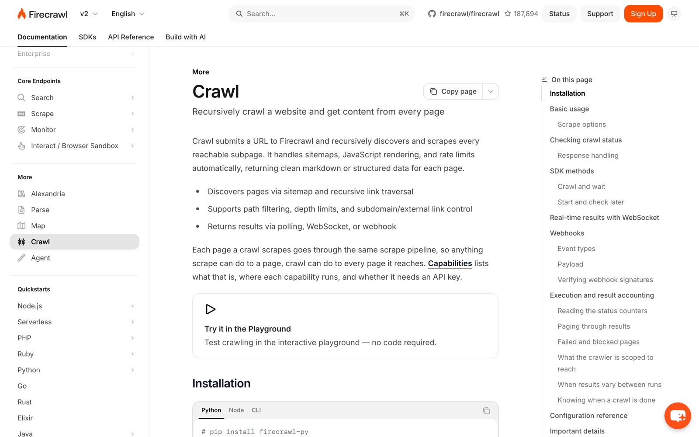Click the Status button
Viewport: 699px width, 437px height.
(559, 14)
